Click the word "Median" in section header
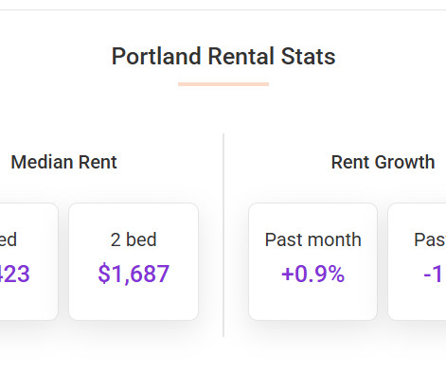The image size is (446, 372). tap(42, 162)
